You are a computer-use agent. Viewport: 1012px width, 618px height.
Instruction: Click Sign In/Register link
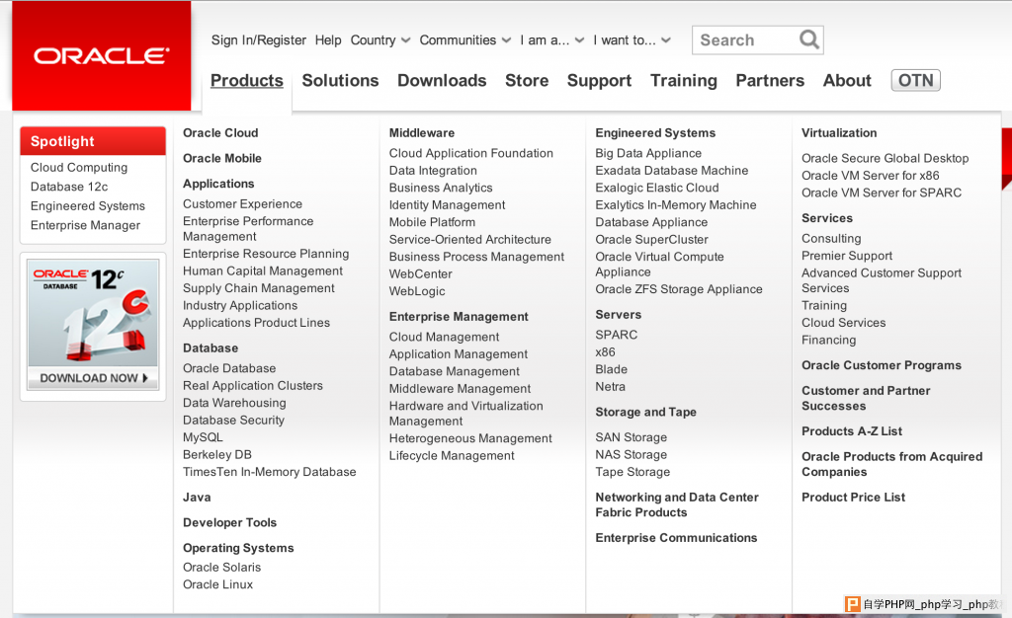pyautogui.click(x=258, y=39)
